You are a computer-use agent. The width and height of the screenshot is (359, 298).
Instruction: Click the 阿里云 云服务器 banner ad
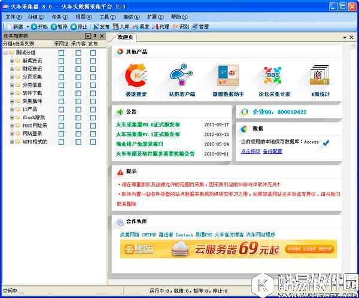tap(229, 249)
